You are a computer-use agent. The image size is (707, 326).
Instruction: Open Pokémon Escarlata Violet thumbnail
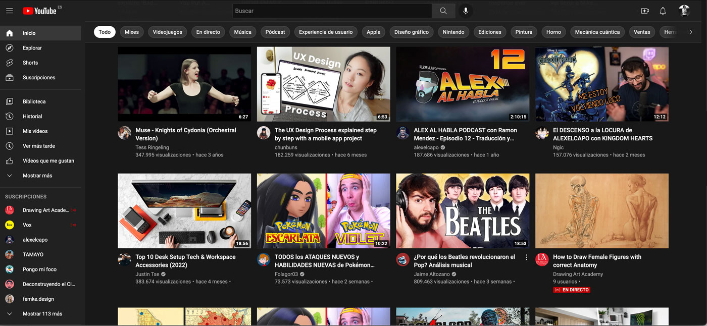324,211
